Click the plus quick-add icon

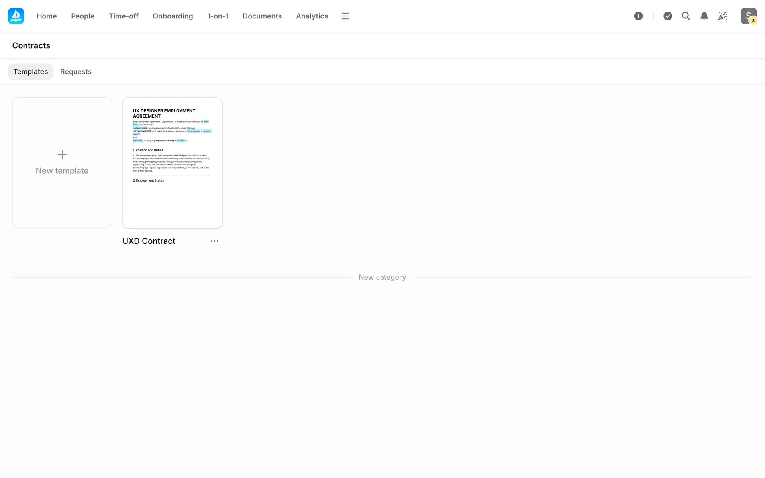point(638,16)
